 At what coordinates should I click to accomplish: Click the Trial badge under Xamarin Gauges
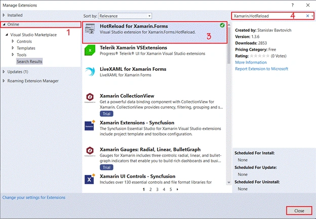point(106,167)
